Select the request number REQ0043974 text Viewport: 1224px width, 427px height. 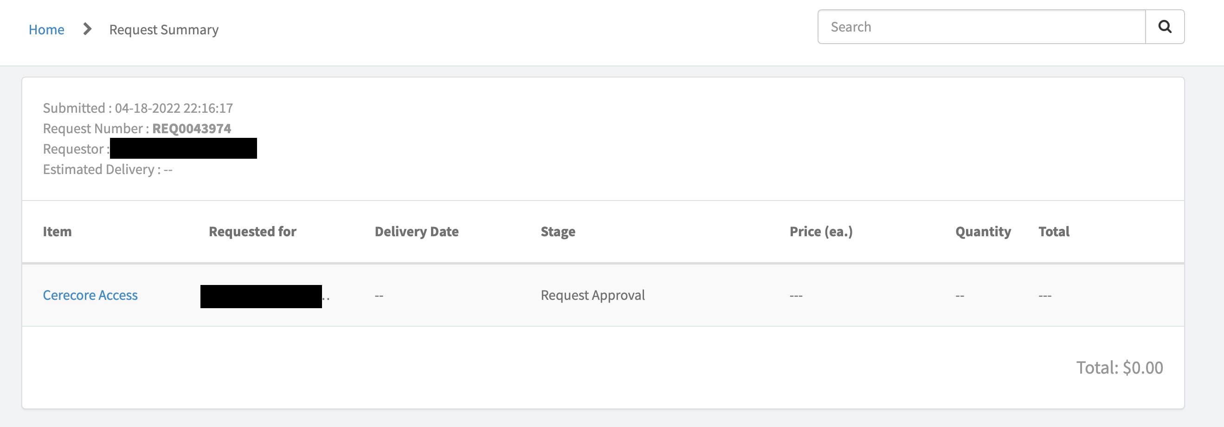(191, 128)
